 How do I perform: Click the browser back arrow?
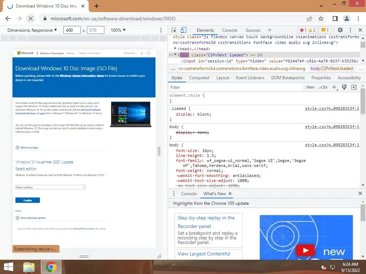click(8, 19)
